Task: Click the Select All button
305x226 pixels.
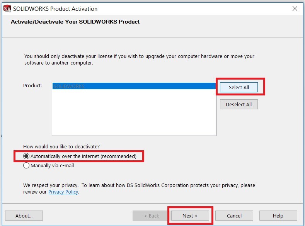Action: (239, 87)
